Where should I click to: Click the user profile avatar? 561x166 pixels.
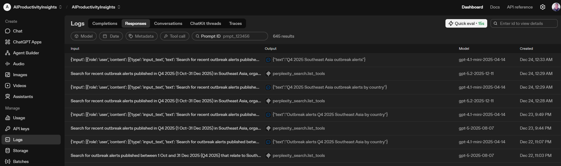click(x=556, y=7)
